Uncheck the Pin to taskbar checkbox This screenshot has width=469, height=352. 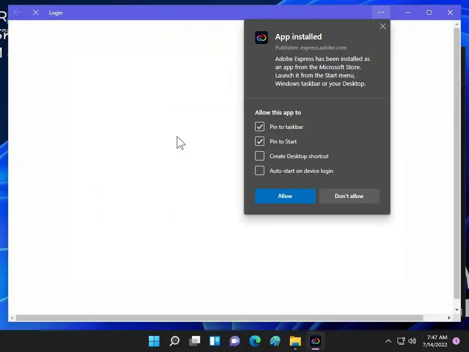tap(260, 126)
